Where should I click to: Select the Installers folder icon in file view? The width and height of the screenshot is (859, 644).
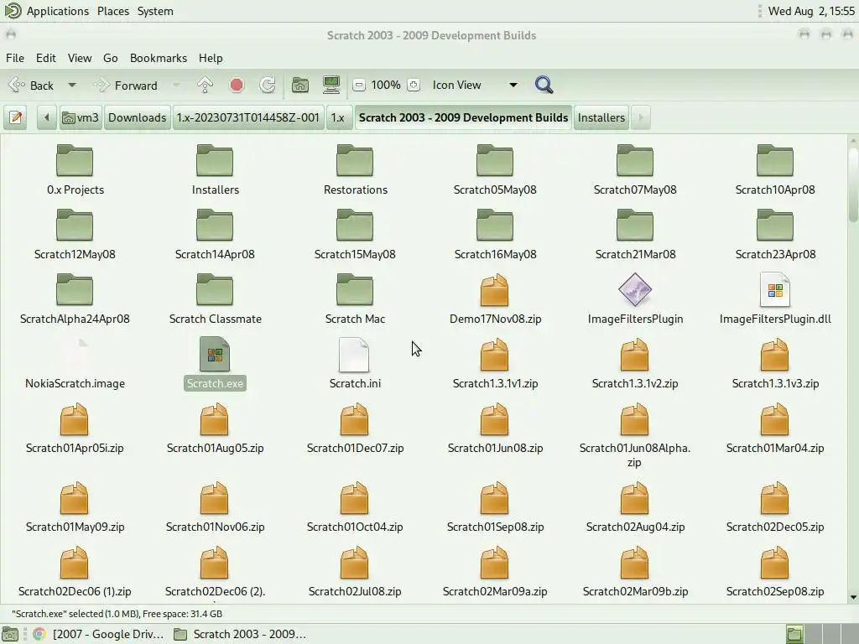[x=215, y=169]
